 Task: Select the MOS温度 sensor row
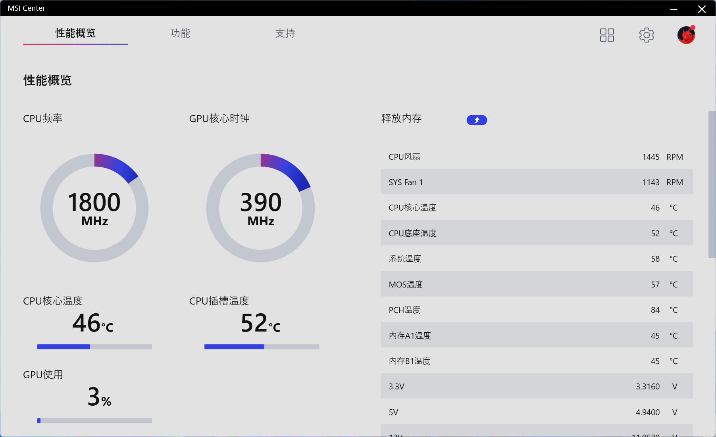(x=536, y=284)
